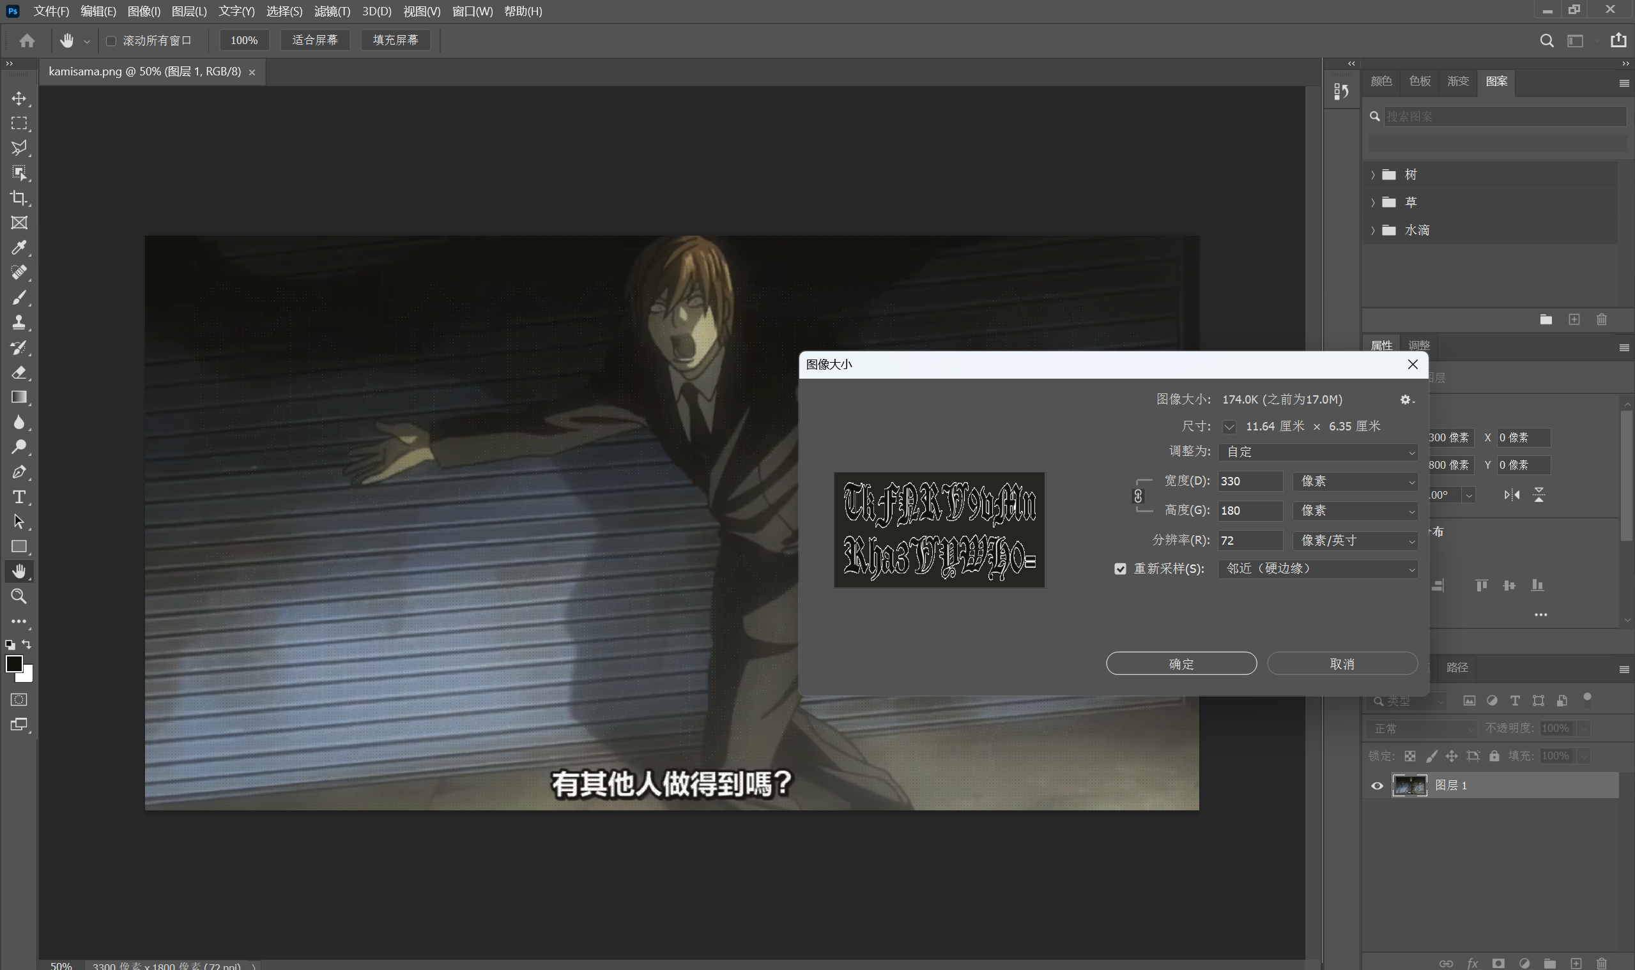
Task: Open the resample method dropdown
Action: tap(1318, 569)
